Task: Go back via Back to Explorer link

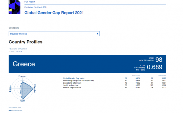Action: click(18, 49)
